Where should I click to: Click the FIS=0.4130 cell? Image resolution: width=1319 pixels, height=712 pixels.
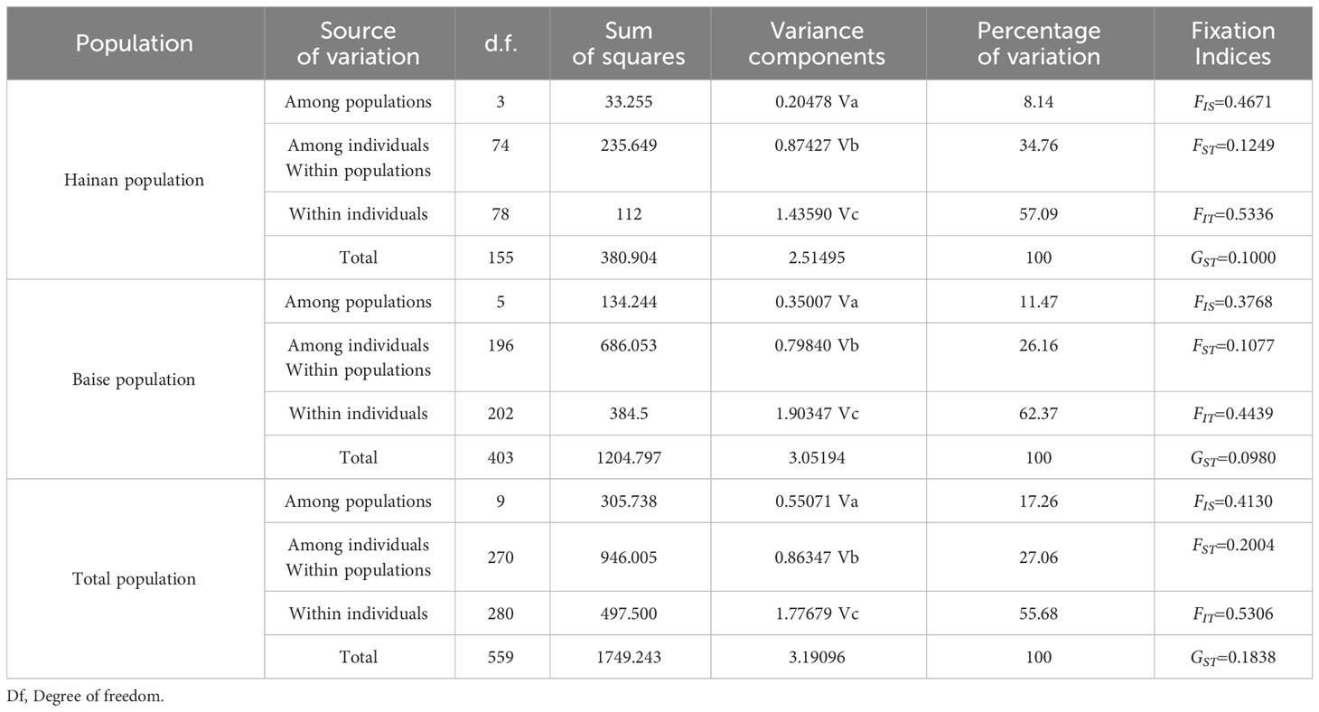[x=1232, y=501]
